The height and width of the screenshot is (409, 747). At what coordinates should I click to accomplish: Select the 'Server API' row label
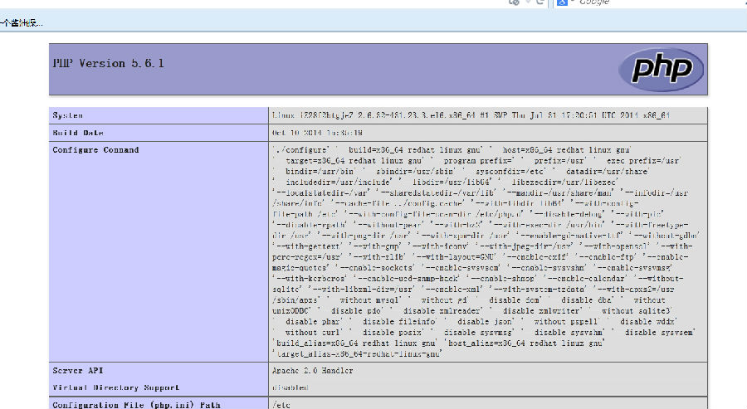click(x=77, y=370)
